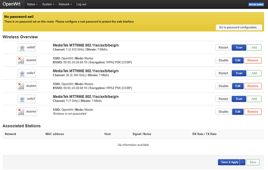
Task: Click Wireless is not associated text
Action: click(70, 114)
